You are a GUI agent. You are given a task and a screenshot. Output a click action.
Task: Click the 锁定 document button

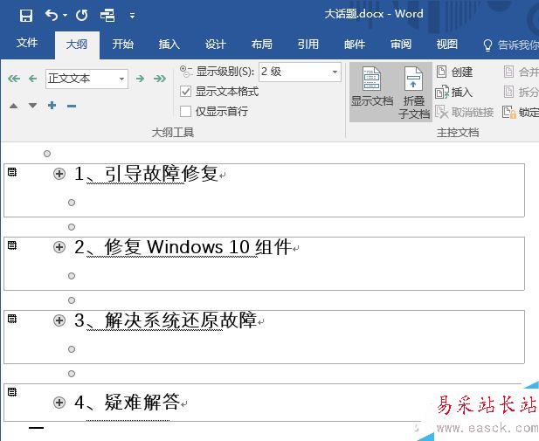coord(521,112)
